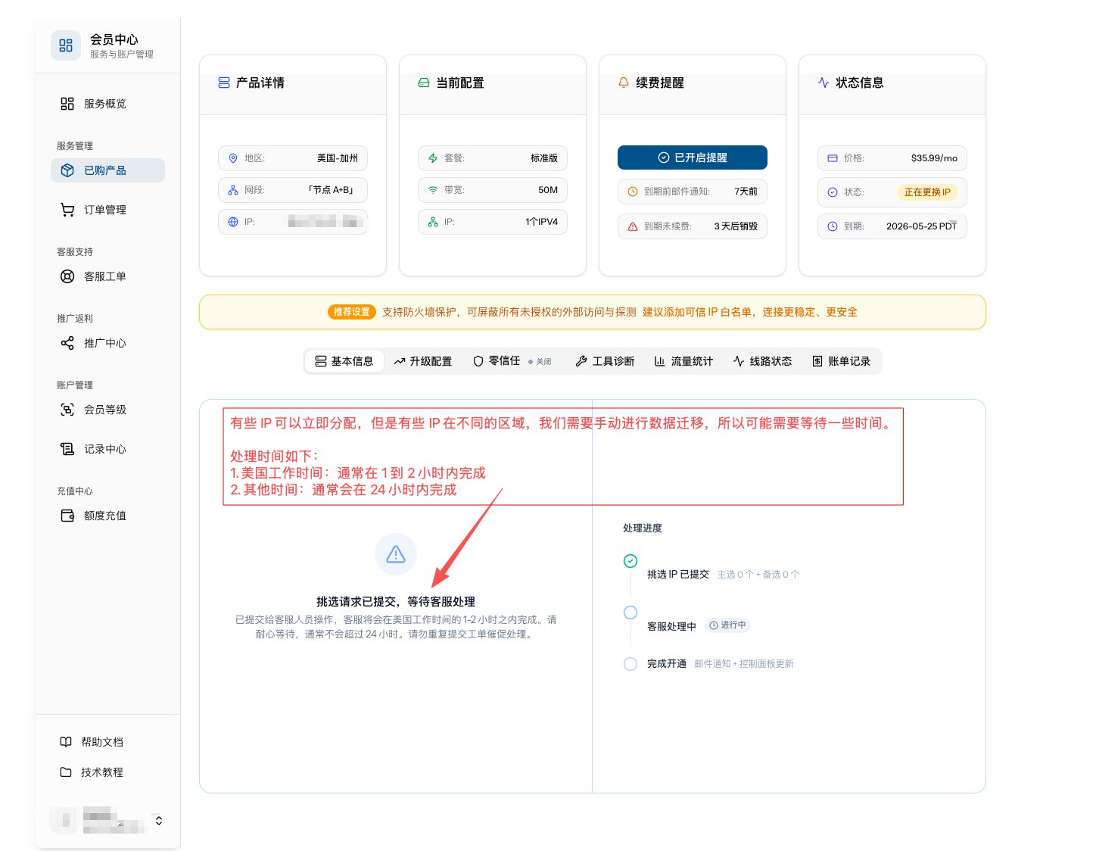The height and width of the screenshot is (851, 1096).
Task: Expand the user account switcher chevron
Action: tap(159, 821)
